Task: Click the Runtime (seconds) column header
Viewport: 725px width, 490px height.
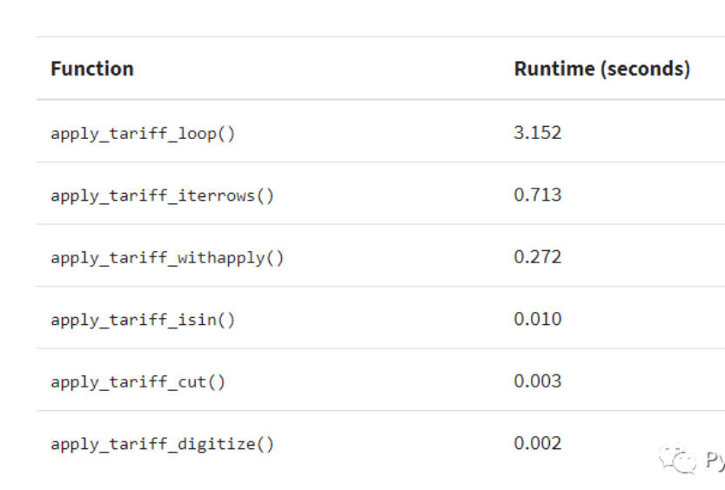Action: click(602, 69)
